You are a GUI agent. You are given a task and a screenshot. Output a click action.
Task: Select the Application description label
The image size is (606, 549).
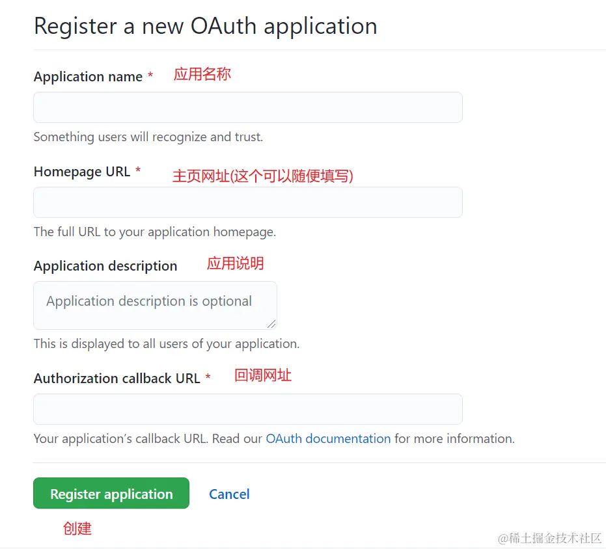(105, 265)
